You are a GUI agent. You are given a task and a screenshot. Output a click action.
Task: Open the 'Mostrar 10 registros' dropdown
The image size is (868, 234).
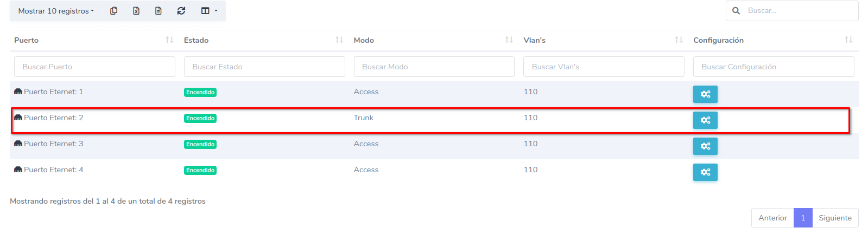(56, 11)
